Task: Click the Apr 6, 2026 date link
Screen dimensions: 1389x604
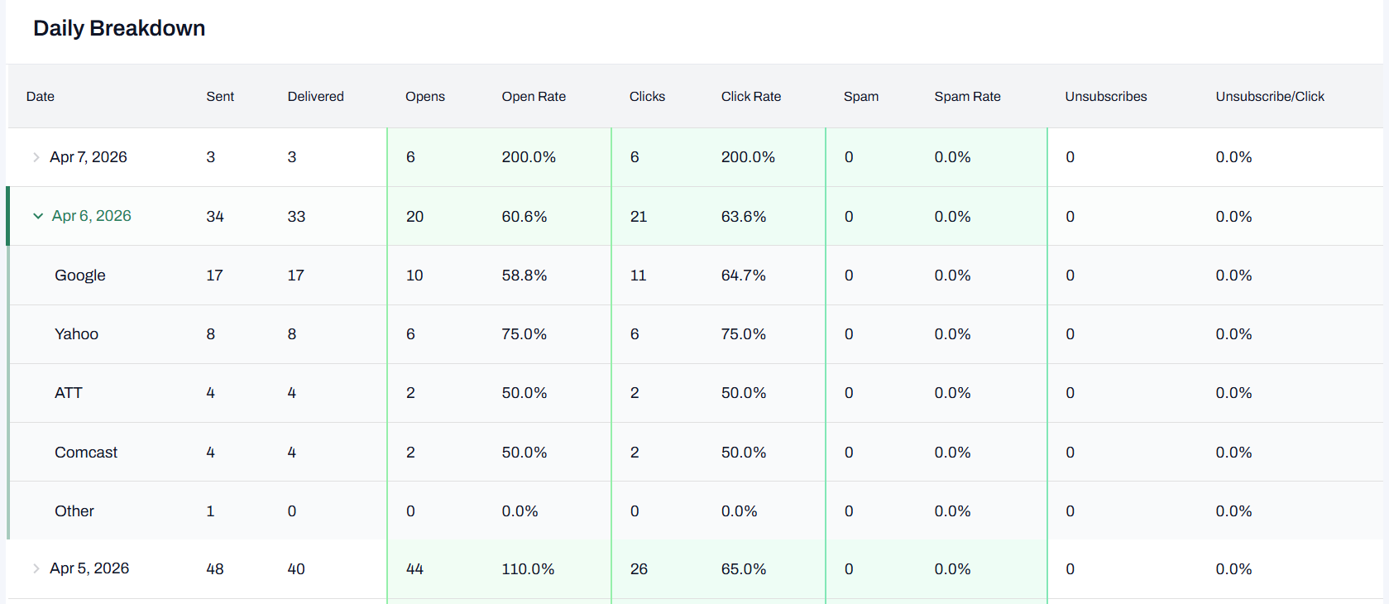Action: click(92, 216)
